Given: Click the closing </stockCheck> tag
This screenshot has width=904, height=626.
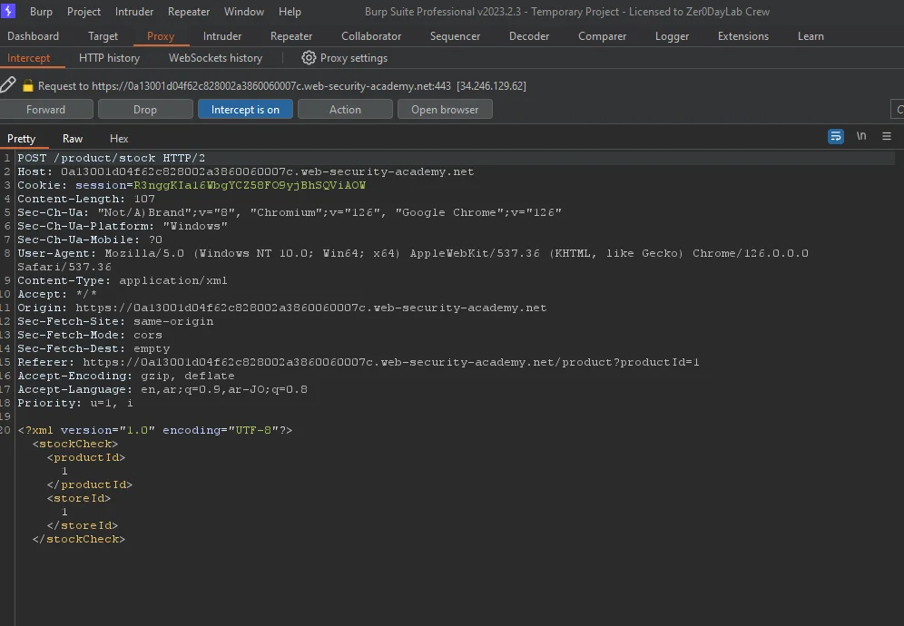Looking at the screenshot, I should pyautogui.click(x=79, y=539).
